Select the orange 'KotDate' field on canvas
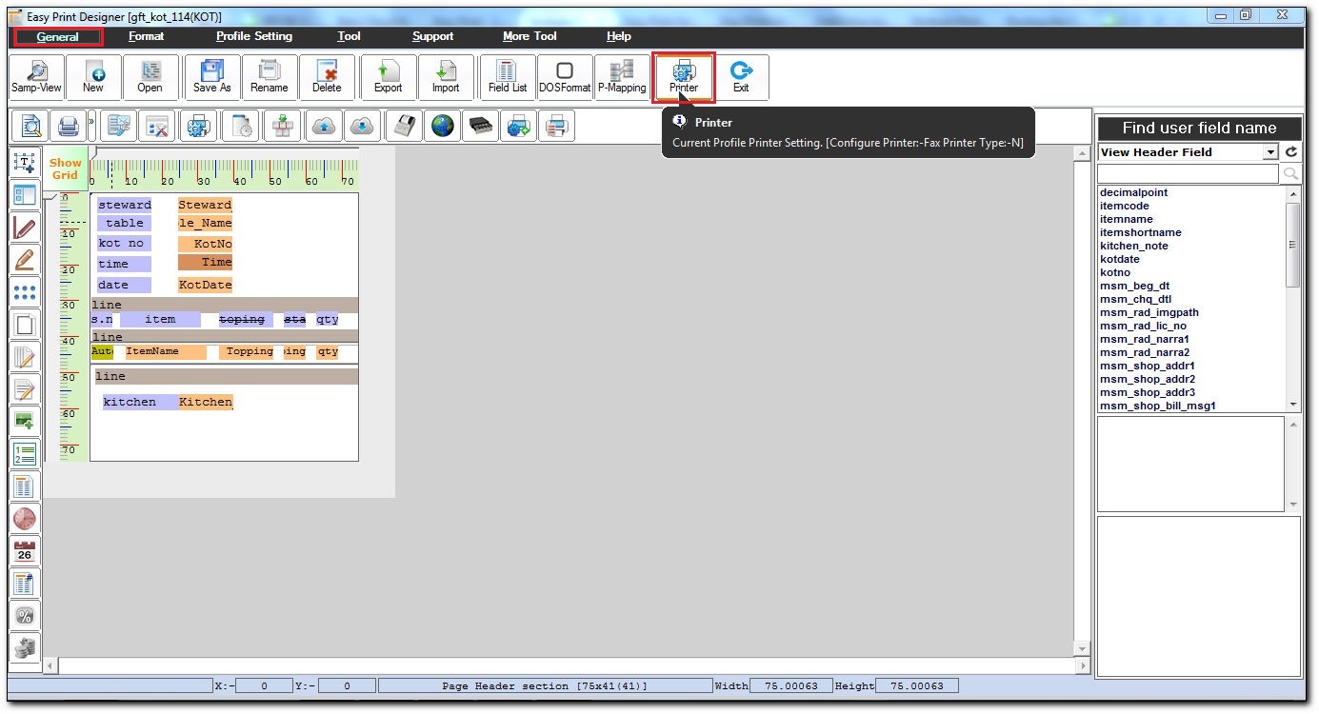The image size is (1319, 714). [x=205, y=285]
